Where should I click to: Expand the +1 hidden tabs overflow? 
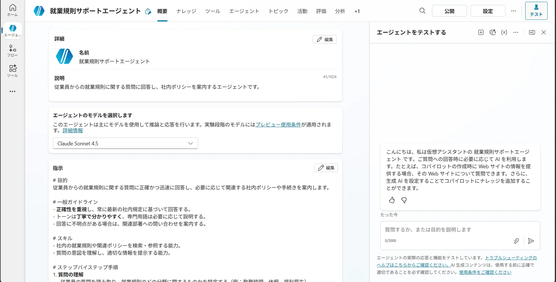pyautogui.click(x=357, y=11)
